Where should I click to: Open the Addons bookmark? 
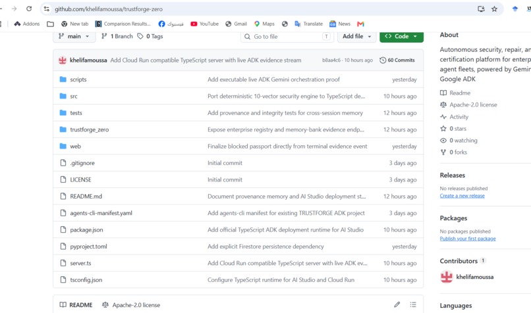[27, 24]
